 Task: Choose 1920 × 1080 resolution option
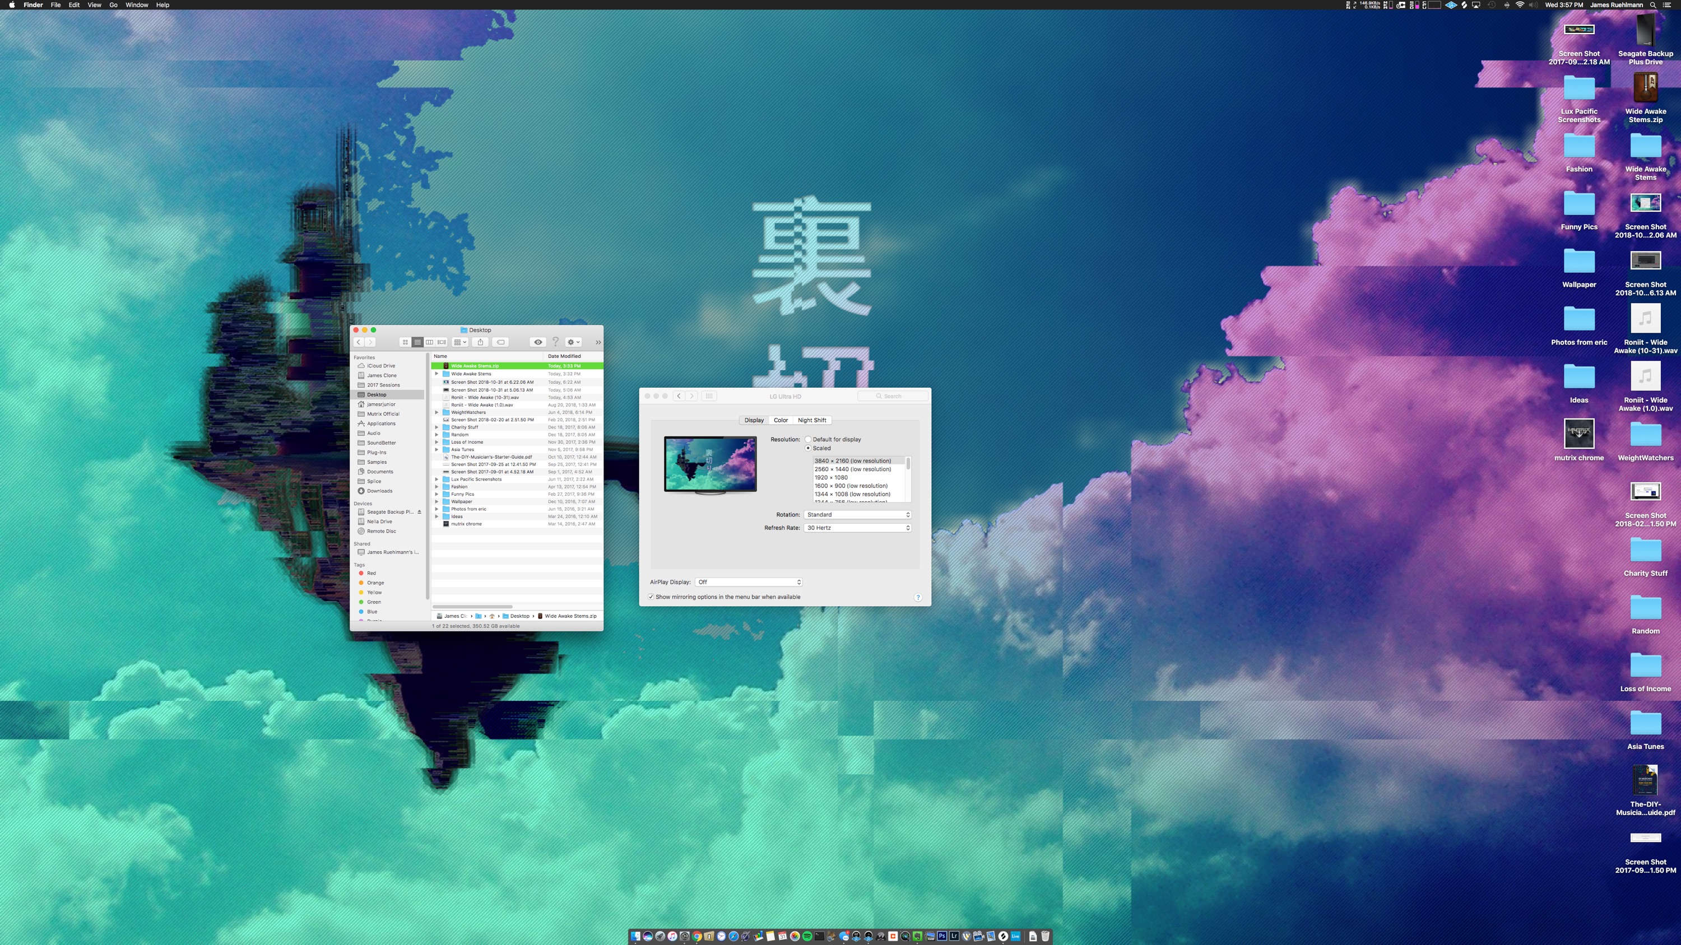831,478
